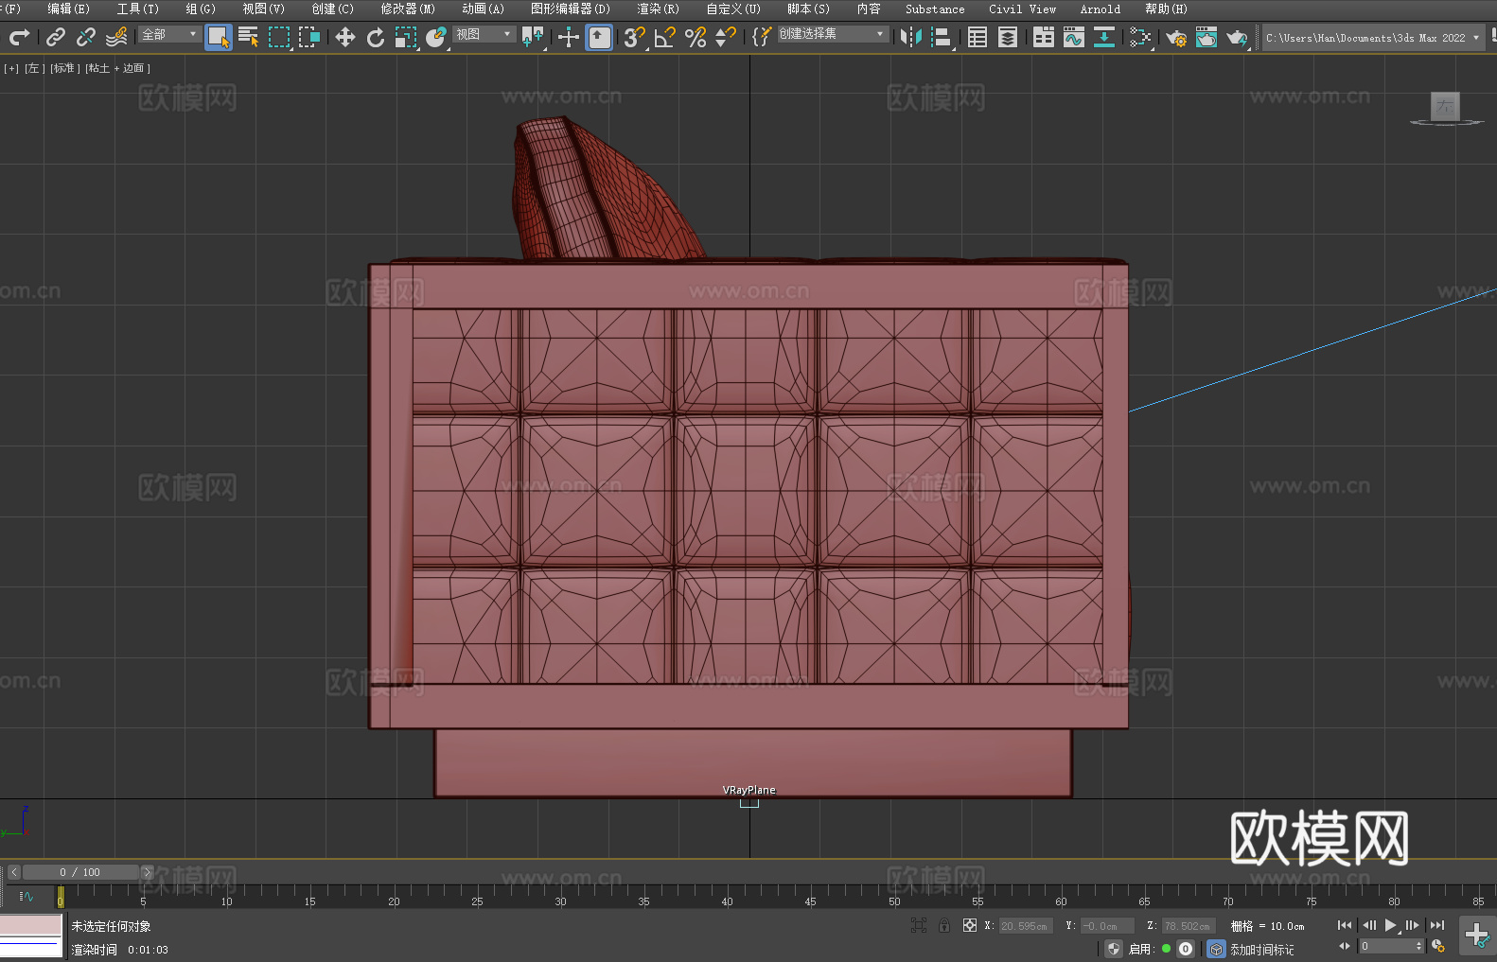The width and height of the screenshot is (1497, 962).
Task: Select the Link objects tool
Action: (x=56, y=37)
